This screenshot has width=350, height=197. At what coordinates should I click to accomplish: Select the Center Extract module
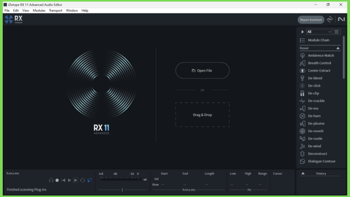click(x=315, y=70)
